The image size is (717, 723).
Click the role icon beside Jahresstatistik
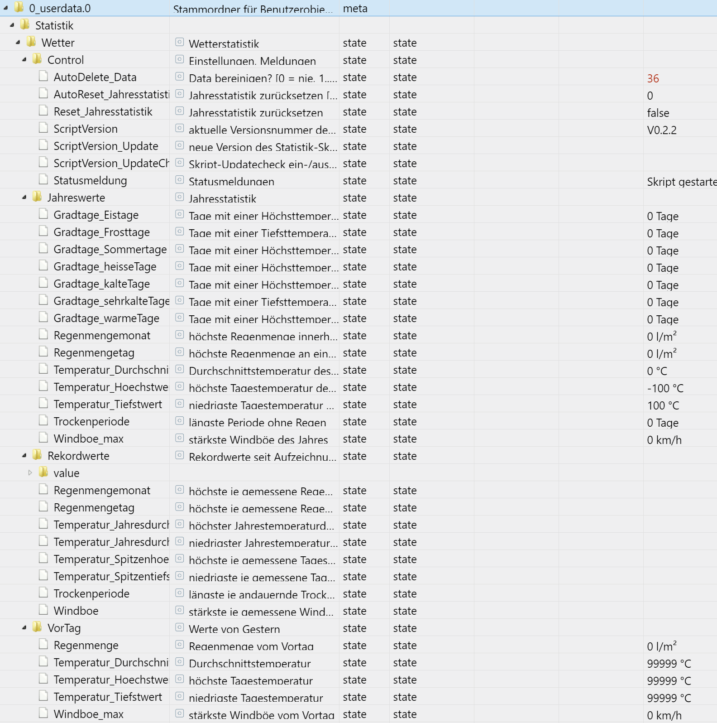click(x=180, y=197)
